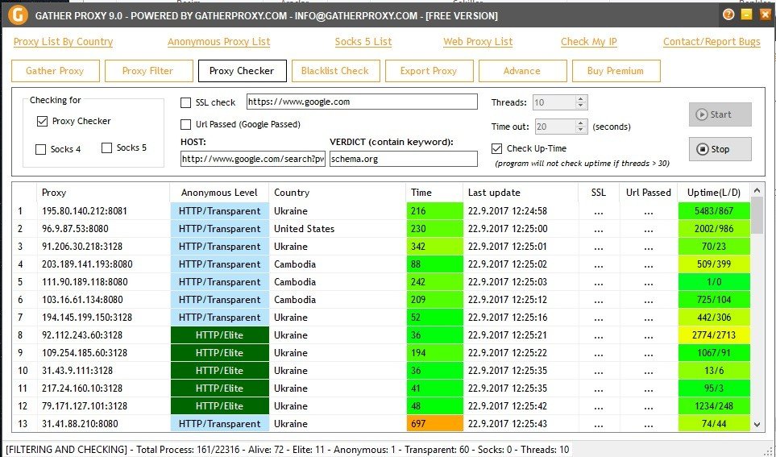Sort by the Time column header
The width and height of the screenshot is (776, 457).
tap(434, 193)
